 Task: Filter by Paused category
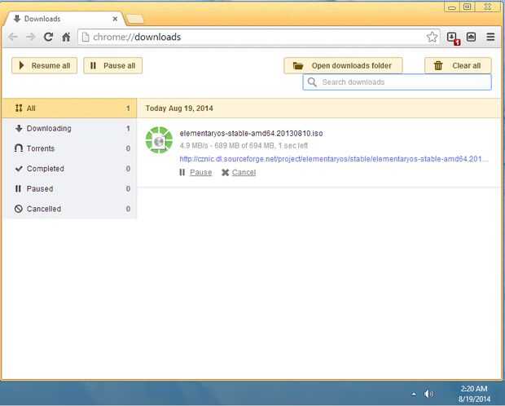coord(69,188)
